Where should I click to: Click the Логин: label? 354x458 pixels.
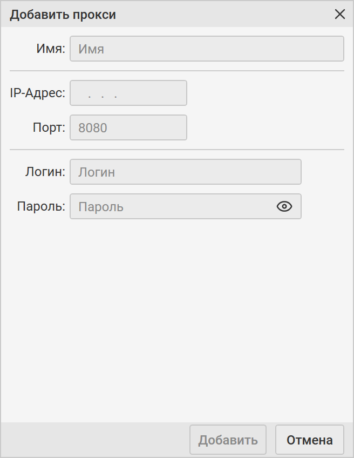pos(45,172)
